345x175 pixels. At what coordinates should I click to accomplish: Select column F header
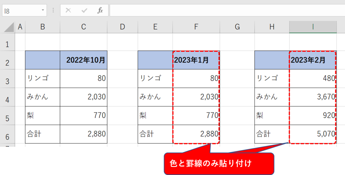tap(196, 27)
